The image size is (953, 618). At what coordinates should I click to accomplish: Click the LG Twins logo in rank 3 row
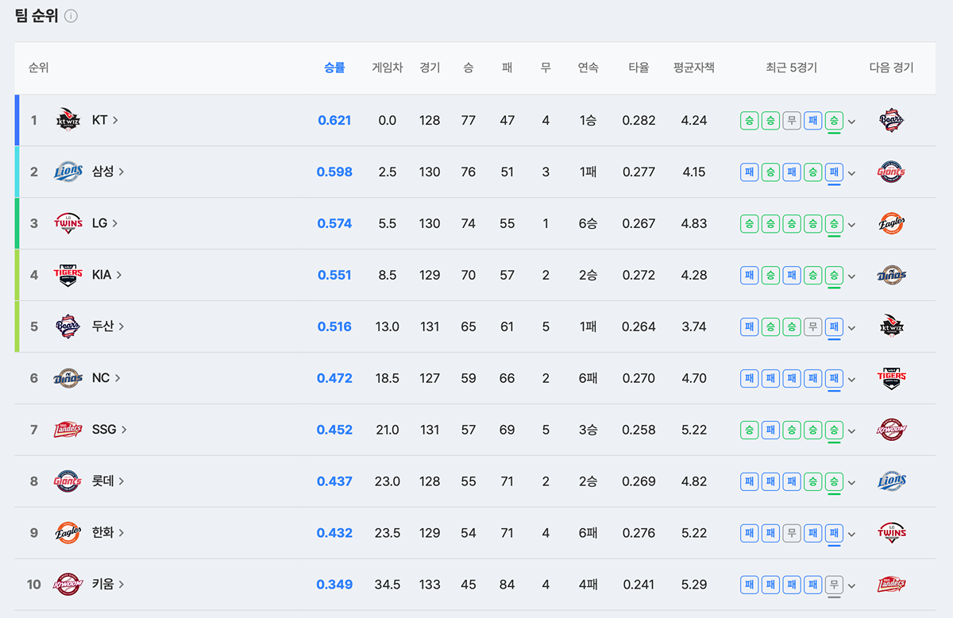point(68,223)
